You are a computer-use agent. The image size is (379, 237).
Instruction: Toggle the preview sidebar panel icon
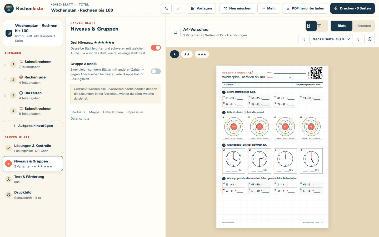coord(175,32)
